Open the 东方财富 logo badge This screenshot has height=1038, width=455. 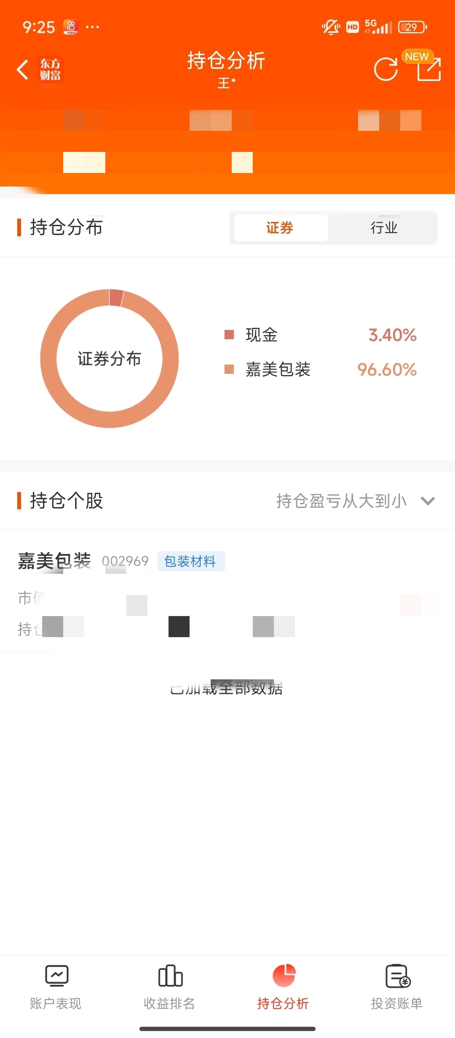point(50,70)
